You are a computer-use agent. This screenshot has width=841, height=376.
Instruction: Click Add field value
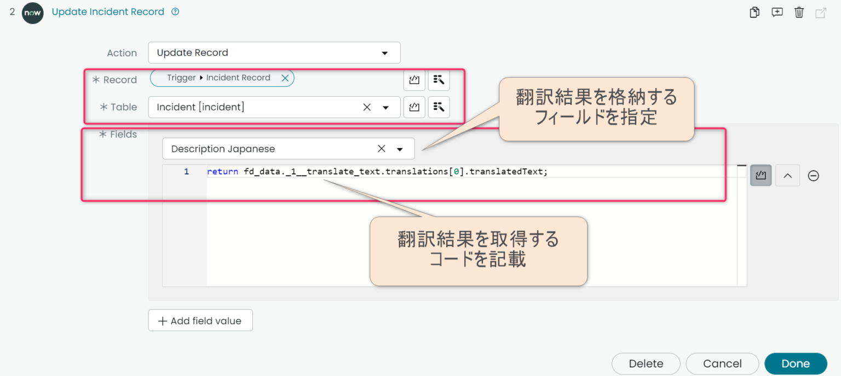[x=200, y=320]
